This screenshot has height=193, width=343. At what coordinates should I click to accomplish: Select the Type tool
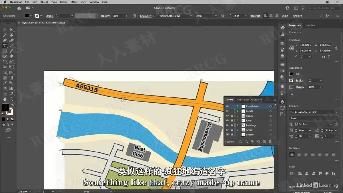pyautogui.click(x=5, y=46)
